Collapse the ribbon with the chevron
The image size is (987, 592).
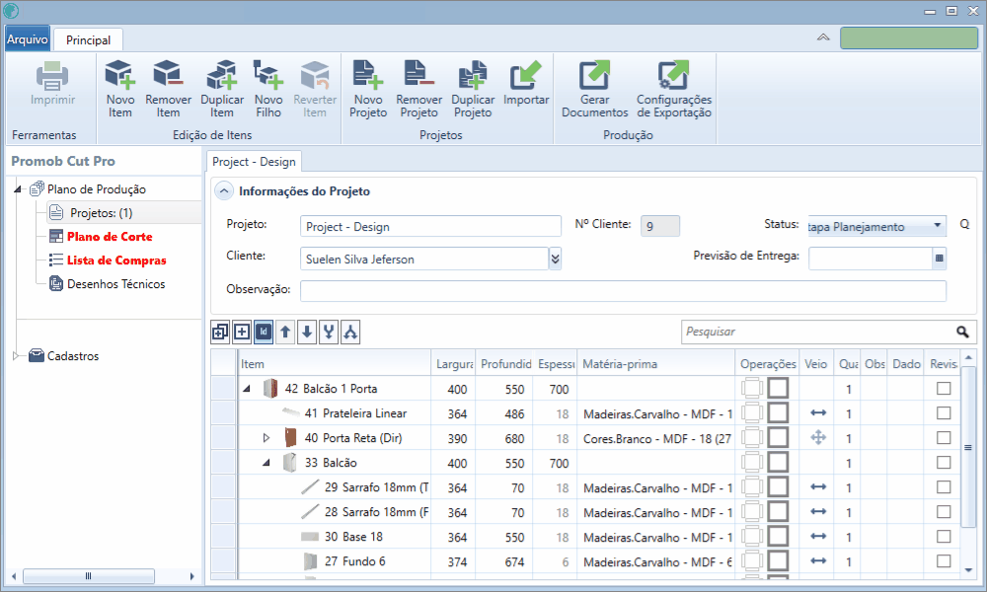[x=823, y=37]
